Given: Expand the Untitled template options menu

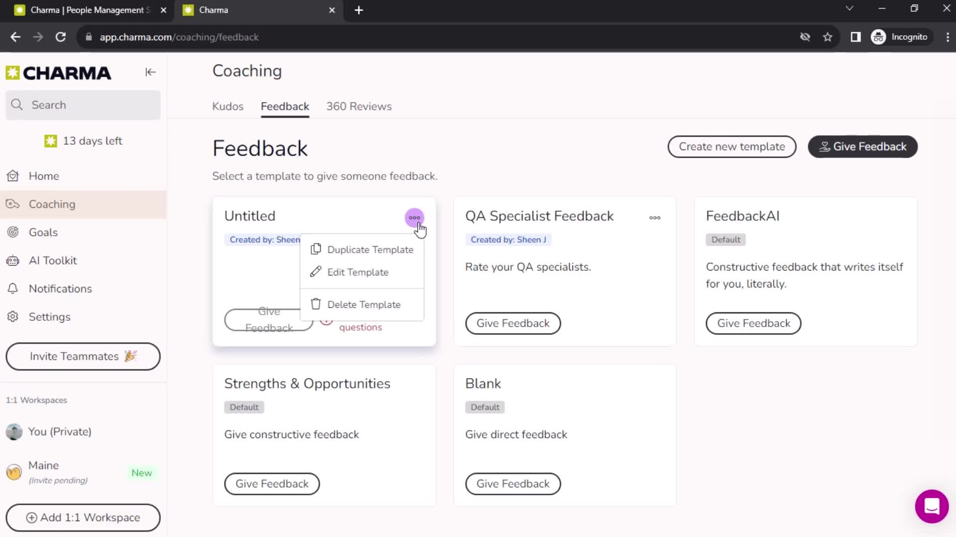Looking at the screenshot, I should click(415, 217).
